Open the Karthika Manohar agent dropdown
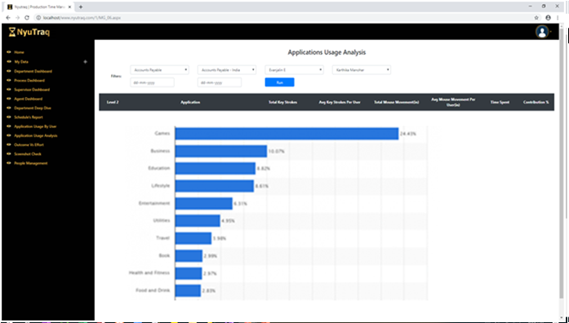Image resolution: width=569 pixels, height=323 pixels. coord(362,70)
